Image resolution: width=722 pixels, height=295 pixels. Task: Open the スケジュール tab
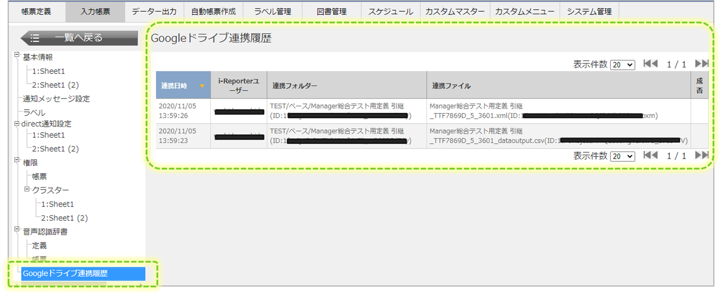click(x=390, y=12)
